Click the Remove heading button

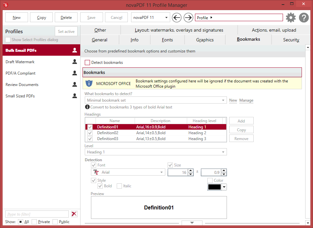(241, 139)
